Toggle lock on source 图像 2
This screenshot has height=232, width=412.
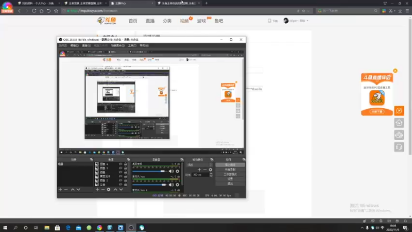click(125, 180)
